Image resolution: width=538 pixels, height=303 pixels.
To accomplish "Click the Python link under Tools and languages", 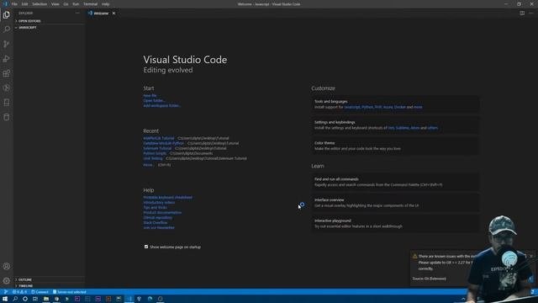I will click(x=367, y=107).
